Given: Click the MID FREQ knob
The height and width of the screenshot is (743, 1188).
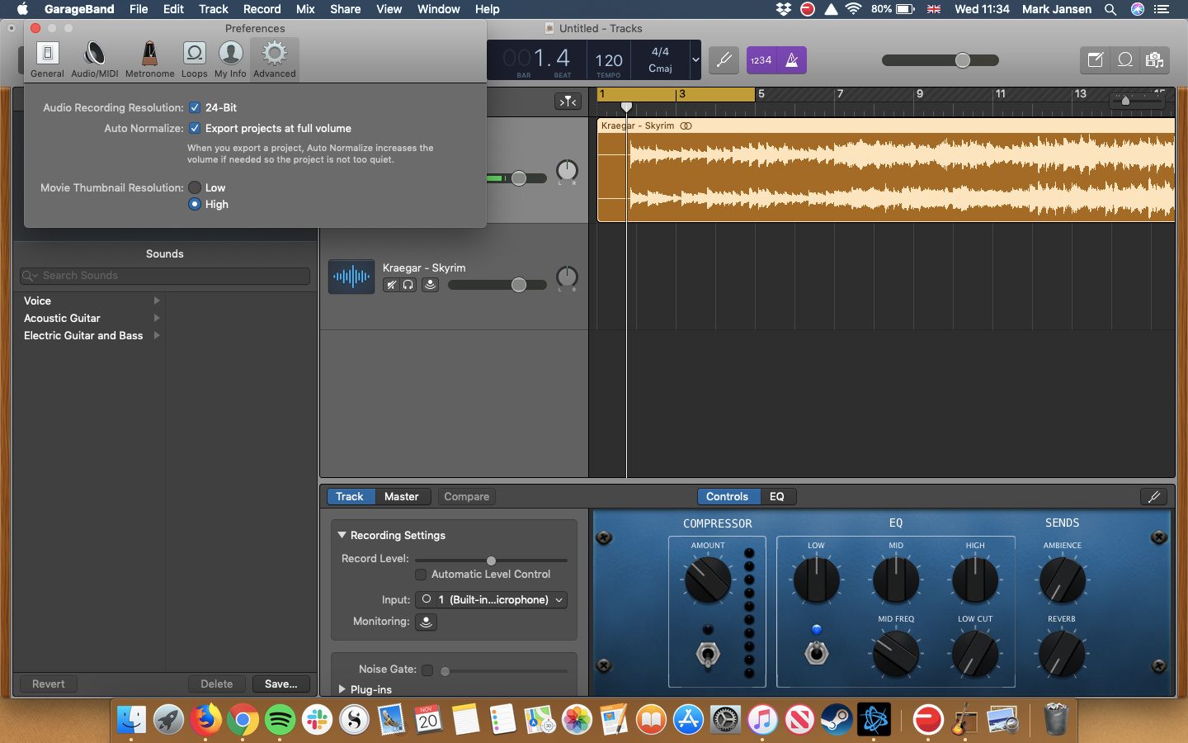Looking at the screenshot, I should (896, 653).
